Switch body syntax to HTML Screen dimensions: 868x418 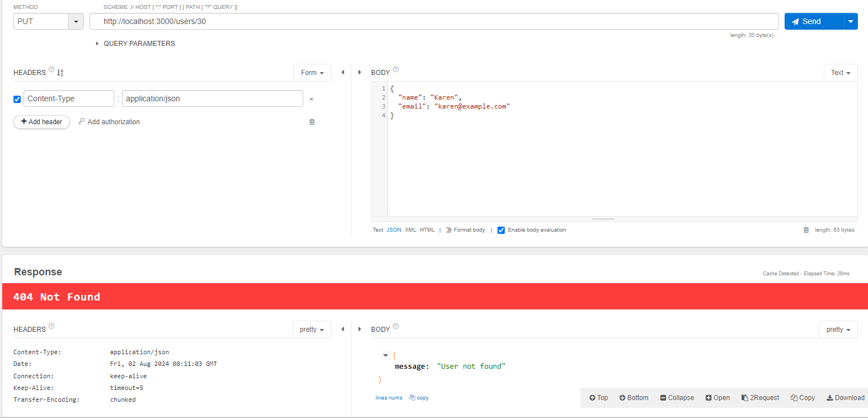(x=428, y=230)
